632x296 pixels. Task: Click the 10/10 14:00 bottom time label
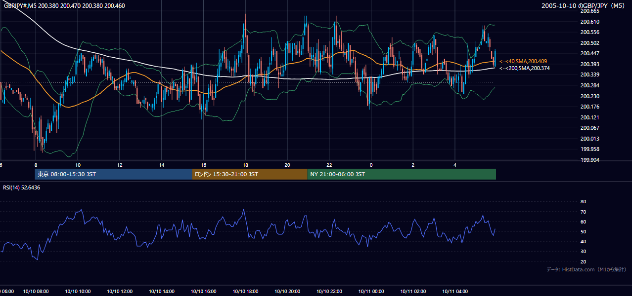tap(162, 292)
